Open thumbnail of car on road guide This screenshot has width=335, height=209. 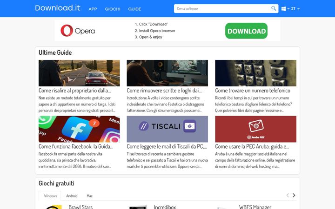coord(79,73)
